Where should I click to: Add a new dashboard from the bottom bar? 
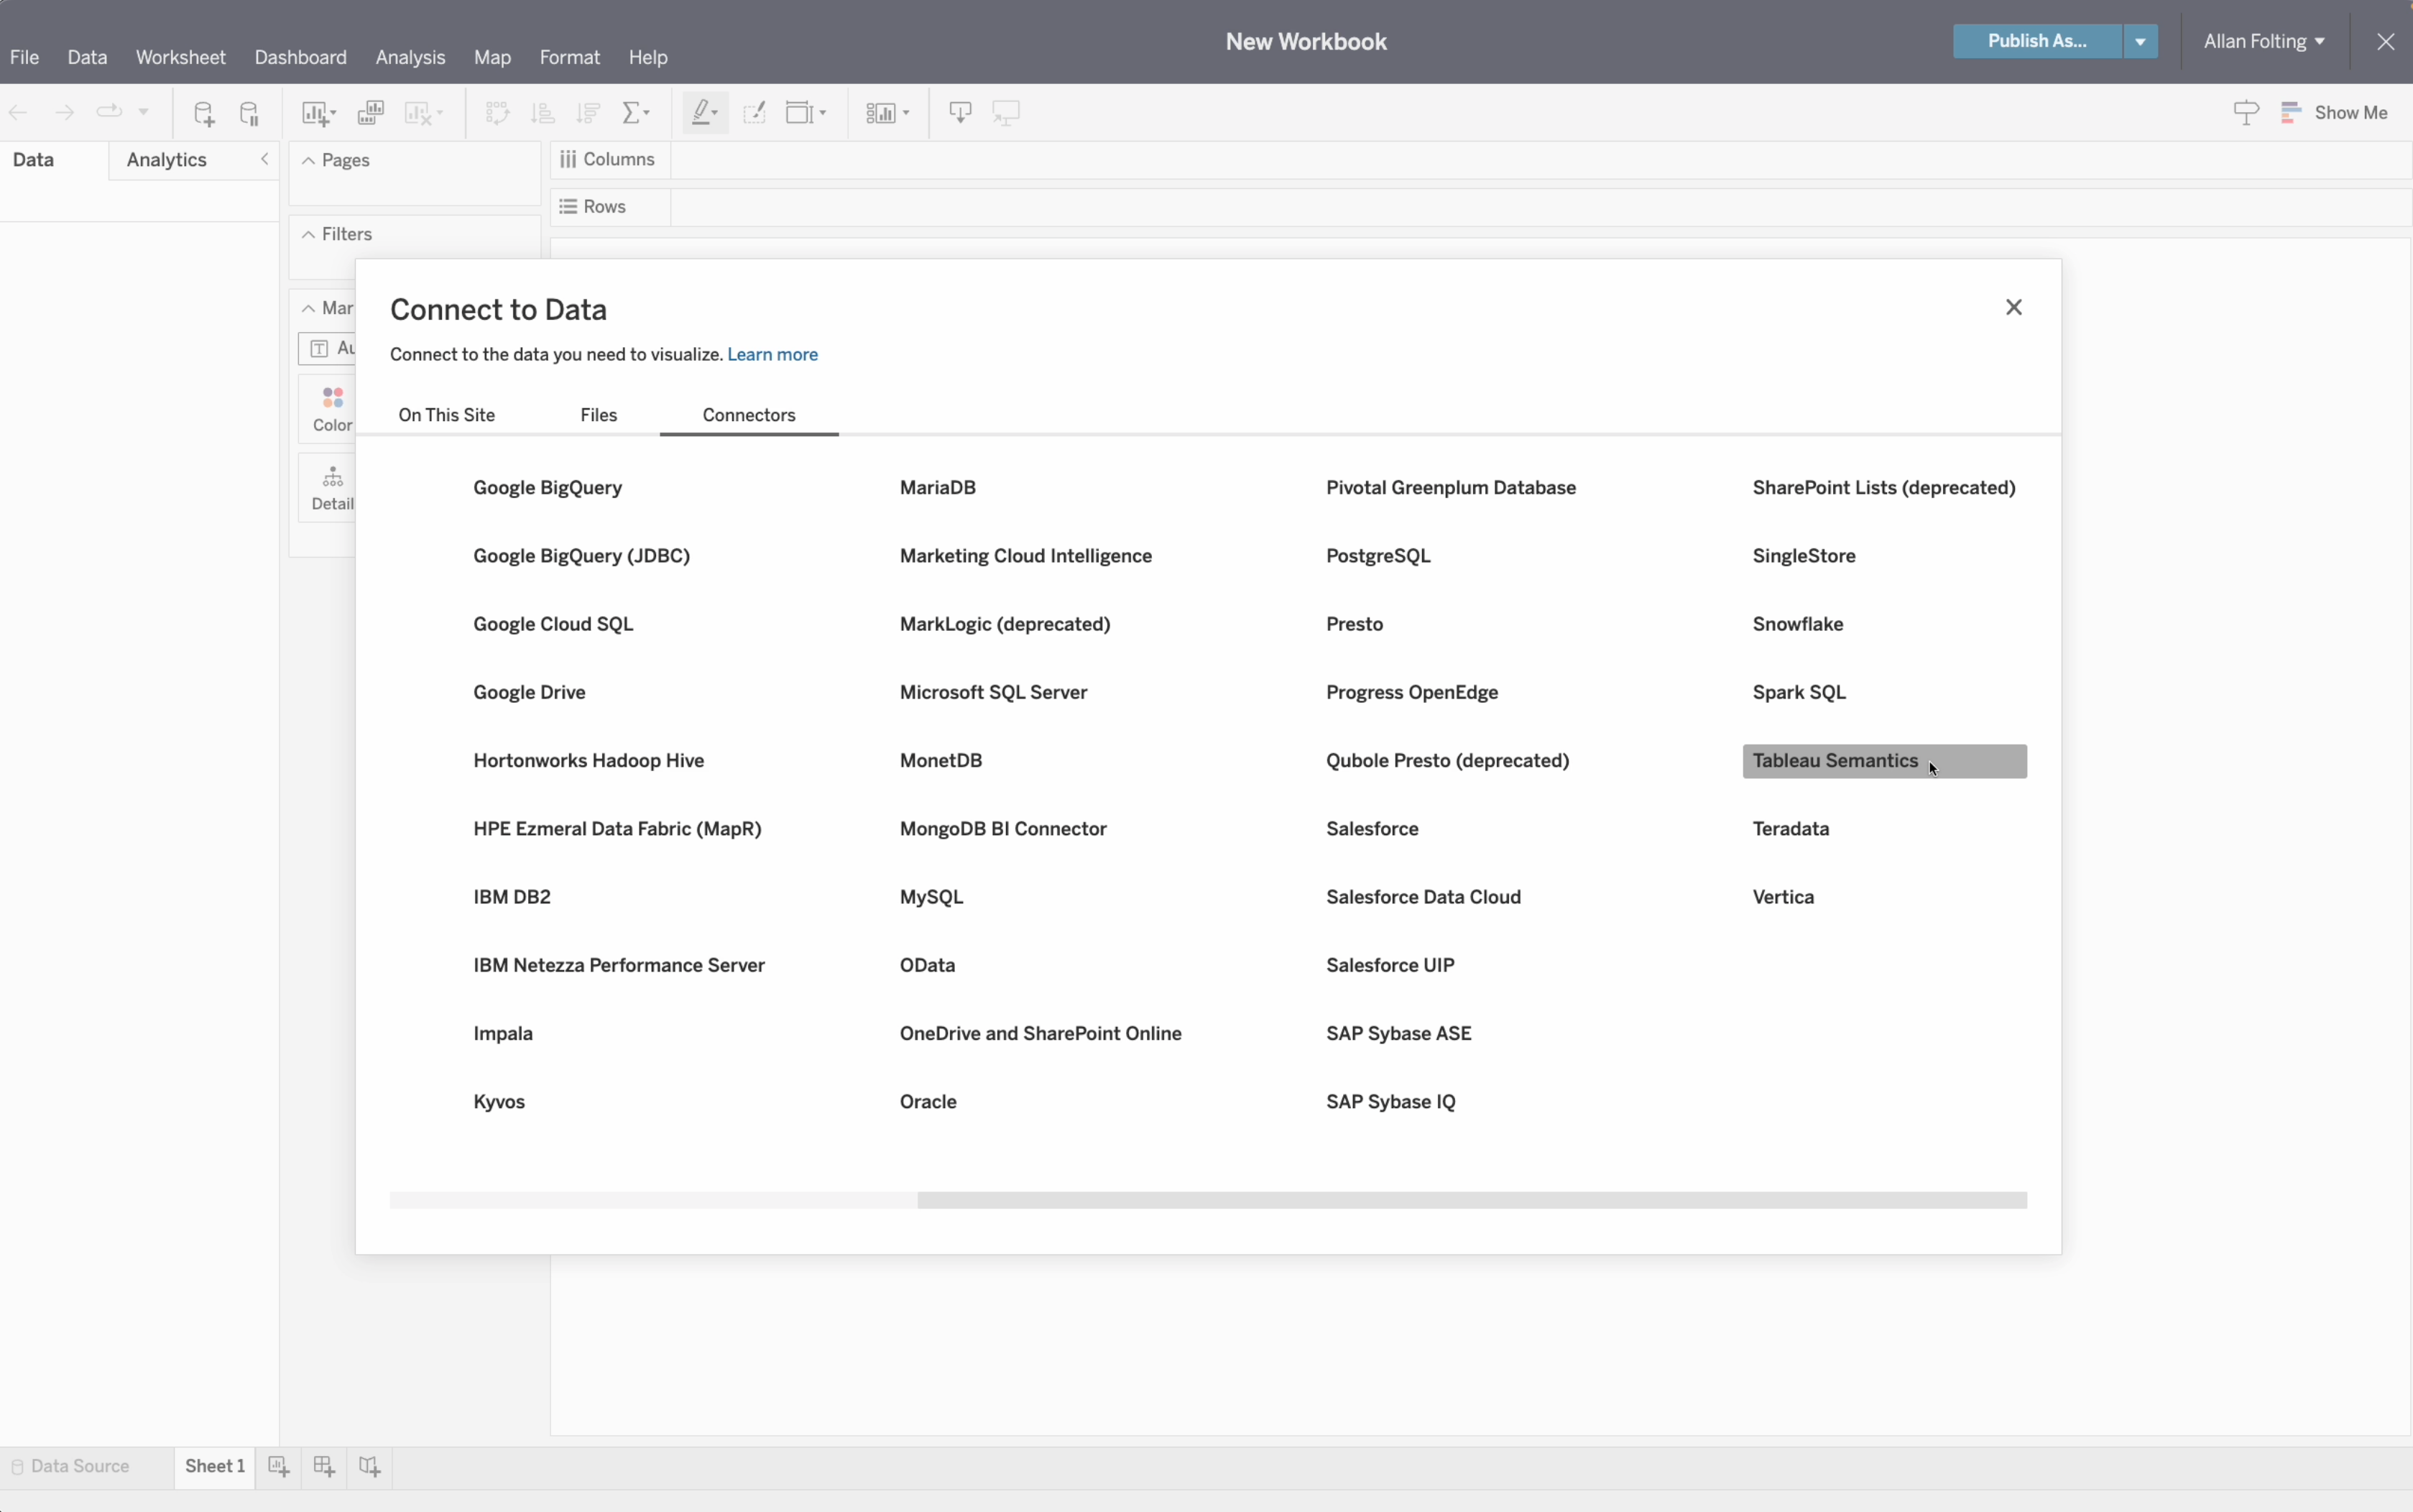pos(324,1466)
